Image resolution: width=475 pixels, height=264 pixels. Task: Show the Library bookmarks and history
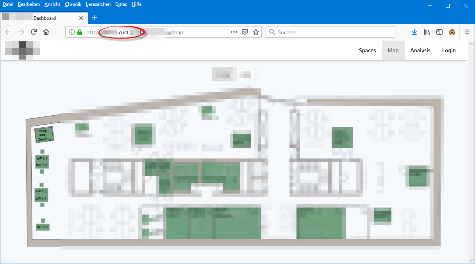pos(427,32)
